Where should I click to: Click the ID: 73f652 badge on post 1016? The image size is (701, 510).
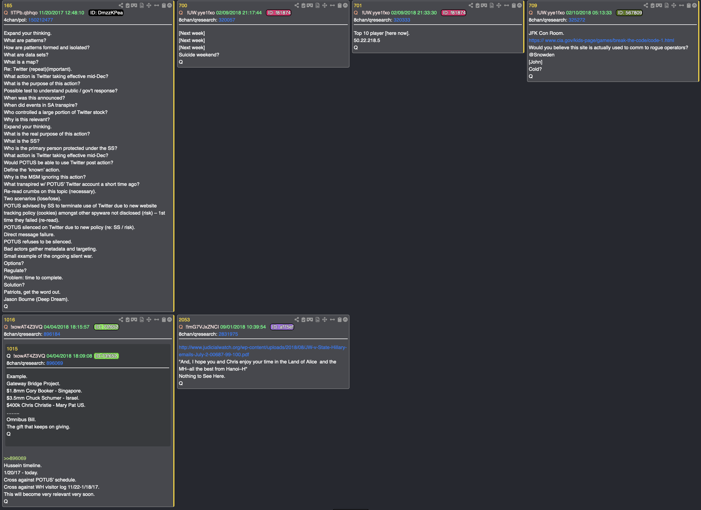(x=106, y=327)
